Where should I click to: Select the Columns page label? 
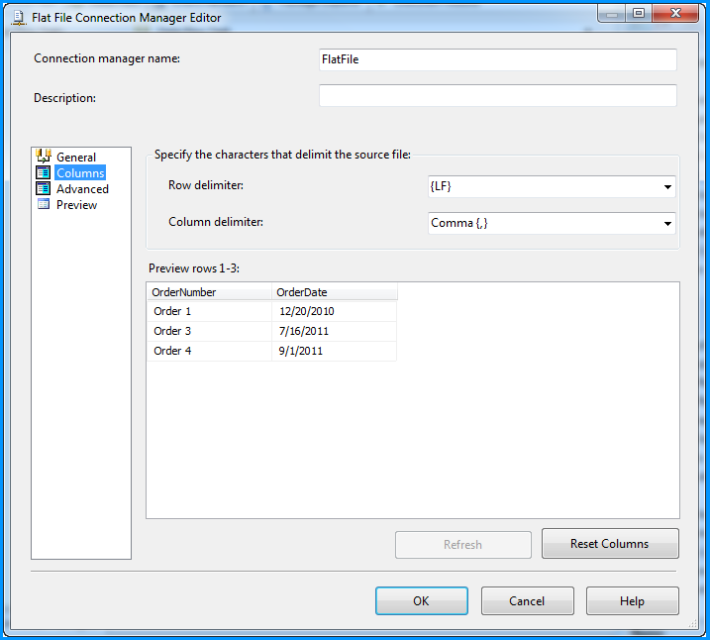point(80,173)
